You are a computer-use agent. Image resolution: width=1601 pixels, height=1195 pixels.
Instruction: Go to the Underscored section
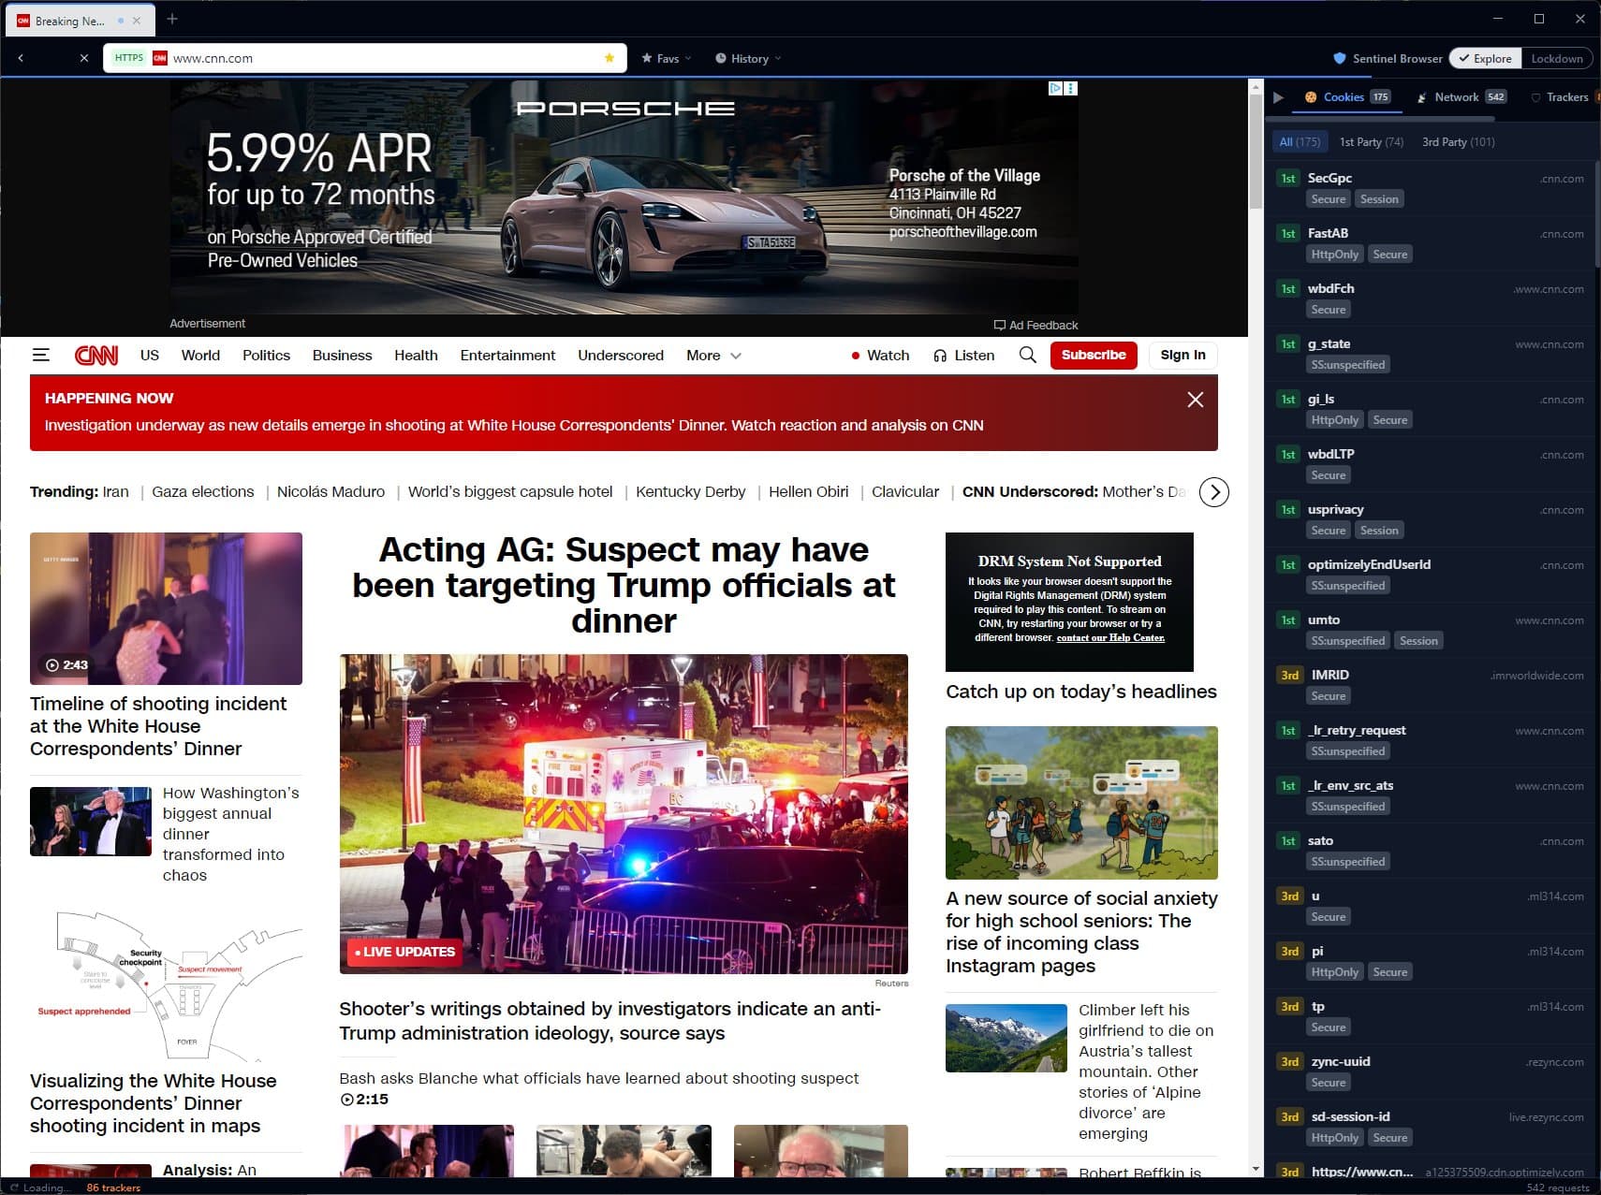tap(621, 356)
